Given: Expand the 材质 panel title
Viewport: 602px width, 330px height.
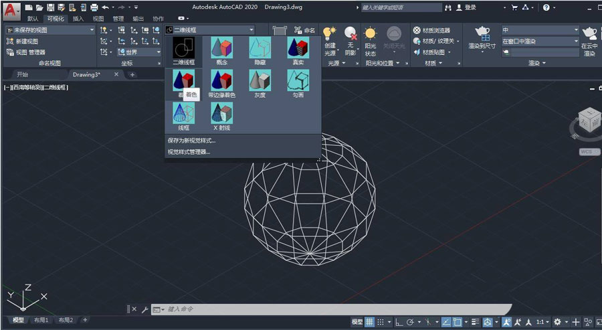Looking at the screenshot, I should 433,63.
